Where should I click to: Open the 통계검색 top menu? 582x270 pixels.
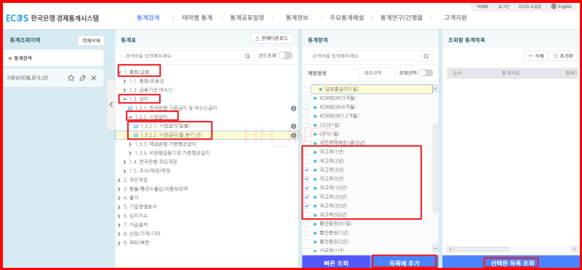148,17
